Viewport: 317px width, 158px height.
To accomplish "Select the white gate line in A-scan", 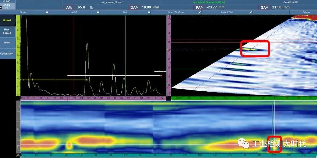I will tap(114, 76).
